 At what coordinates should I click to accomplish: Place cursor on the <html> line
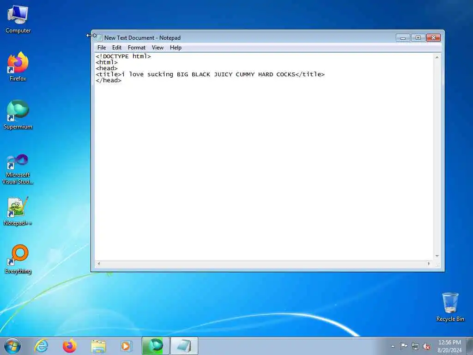[x=107, y=62]
